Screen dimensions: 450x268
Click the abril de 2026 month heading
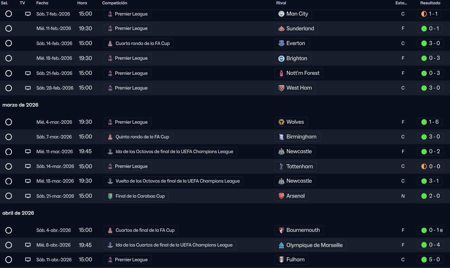point(18,213)
